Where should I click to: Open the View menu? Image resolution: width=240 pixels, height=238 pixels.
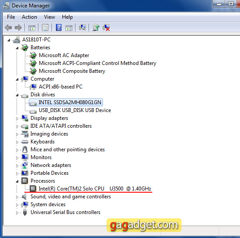tap(49, 17)
